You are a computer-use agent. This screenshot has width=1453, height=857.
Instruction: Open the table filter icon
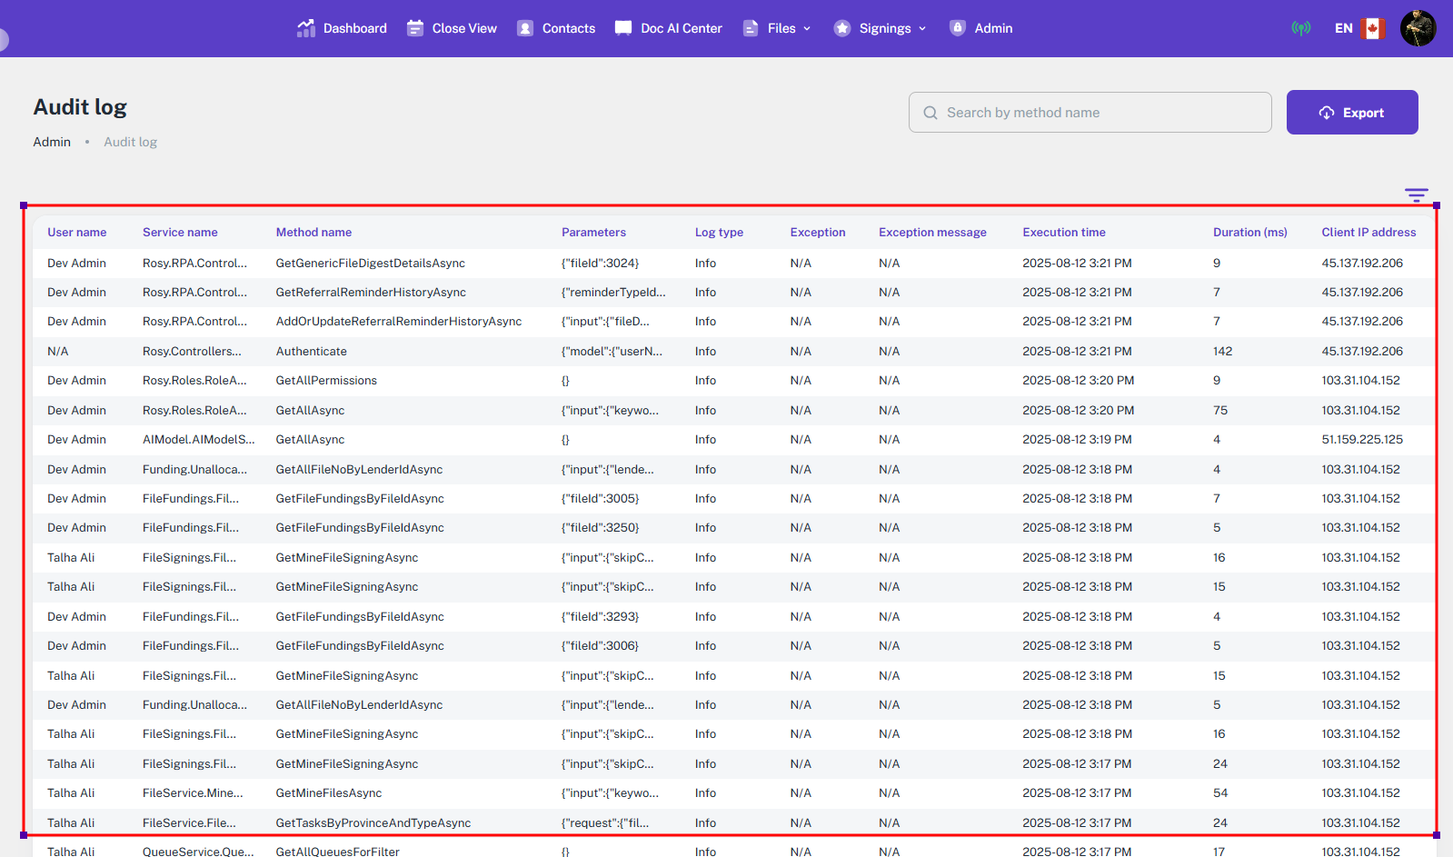pos(1416,194)
